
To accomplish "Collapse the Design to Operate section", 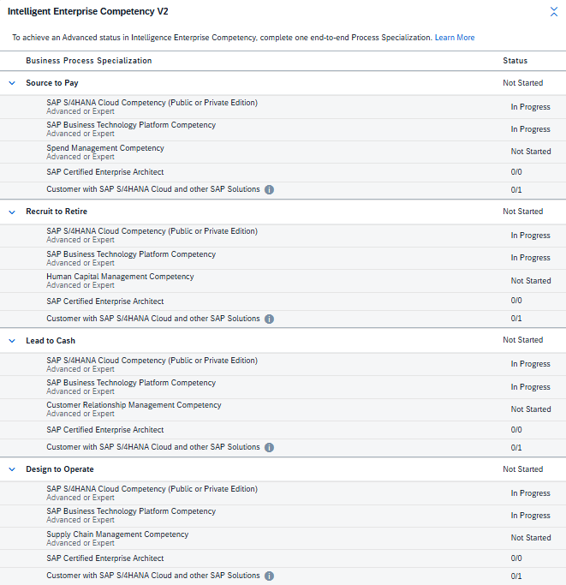I will 12,469.
